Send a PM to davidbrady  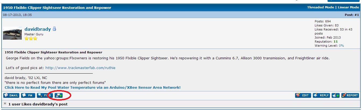pyautogui.click(x=28, y=95)
